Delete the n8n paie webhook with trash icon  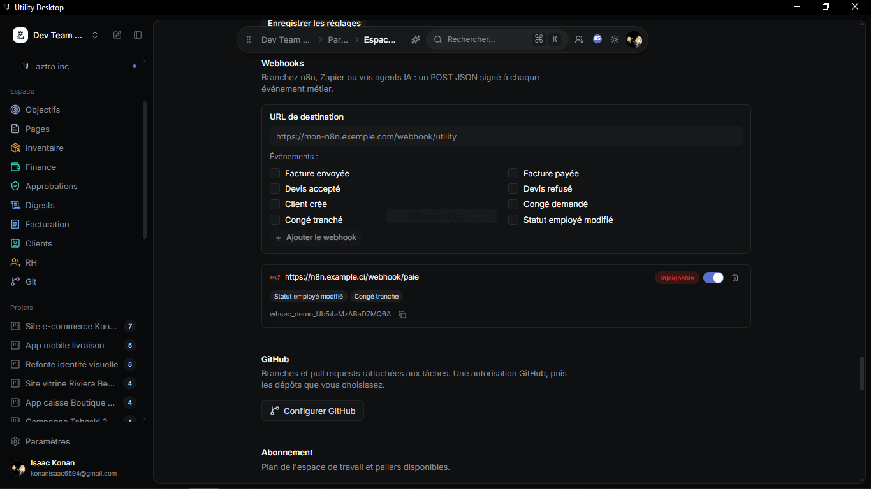tap(735, 278)
